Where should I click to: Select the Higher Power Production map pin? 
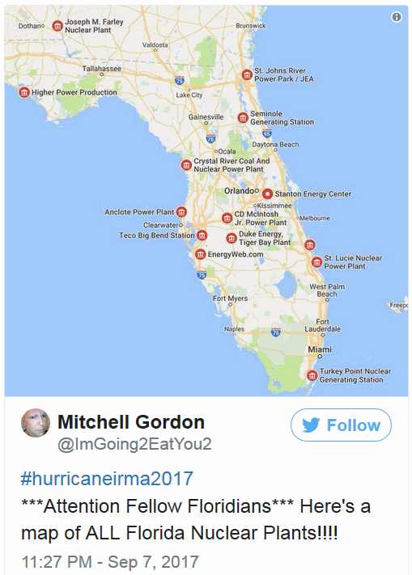[x=24, y=92]
